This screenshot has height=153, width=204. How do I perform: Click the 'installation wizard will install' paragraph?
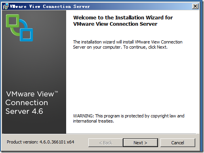click(x=128, y=44)
